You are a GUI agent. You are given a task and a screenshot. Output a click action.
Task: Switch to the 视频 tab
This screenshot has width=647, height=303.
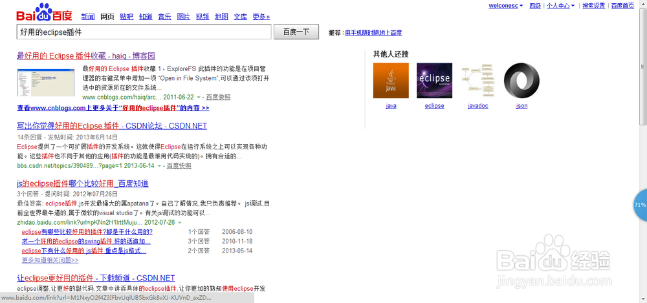tap(203, 17)
